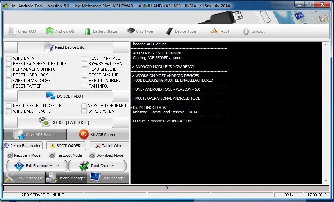Click the console scrollbar up arrow
334x202 pixels.
tap(326, 45)
